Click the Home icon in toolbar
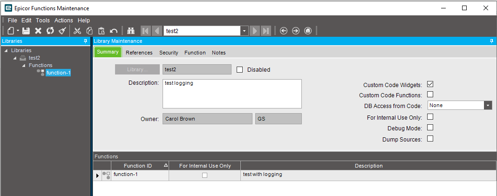Viewport: 497px width, 196px height. coord(308,31)
